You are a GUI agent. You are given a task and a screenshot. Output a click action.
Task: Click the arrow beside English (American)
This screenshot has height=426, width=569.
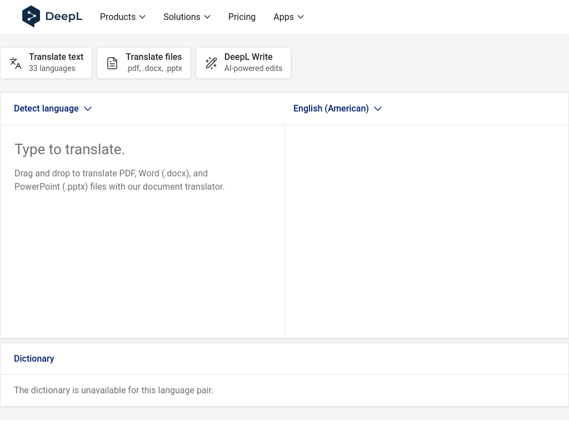[x=378, y=109]
